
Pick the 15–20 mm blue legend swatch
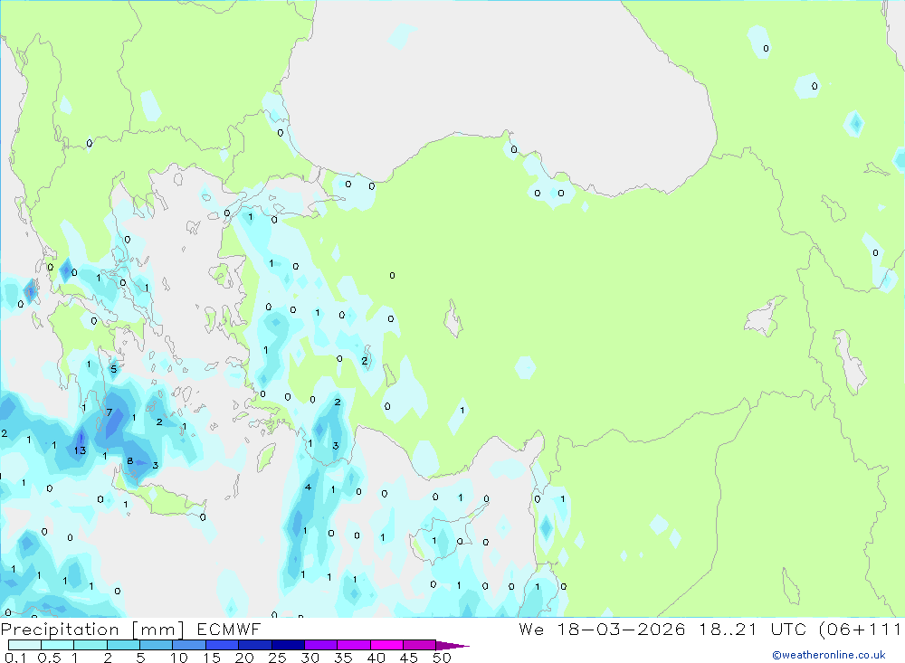point(223,645)
